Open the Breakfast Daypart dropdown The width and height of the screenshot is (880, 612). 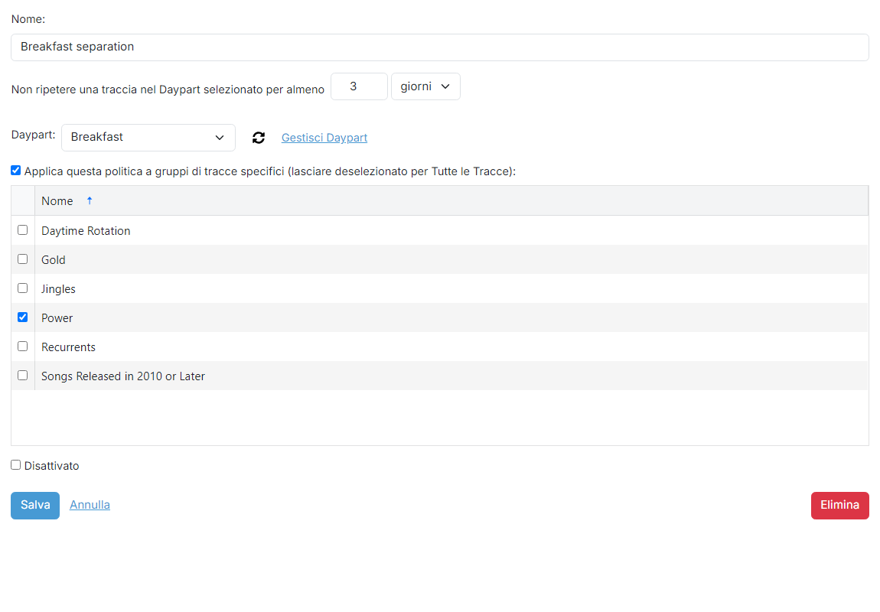148,138
